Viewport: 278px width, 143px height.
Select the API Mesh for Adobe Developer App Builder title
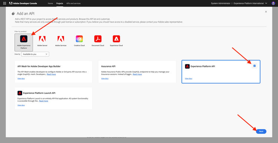pyautogui.click(x=39, y=67)
